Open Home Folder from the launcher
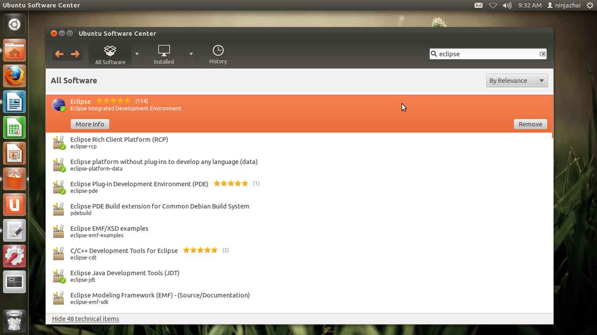This screenshot has height=335, width=597. [14, 50]
